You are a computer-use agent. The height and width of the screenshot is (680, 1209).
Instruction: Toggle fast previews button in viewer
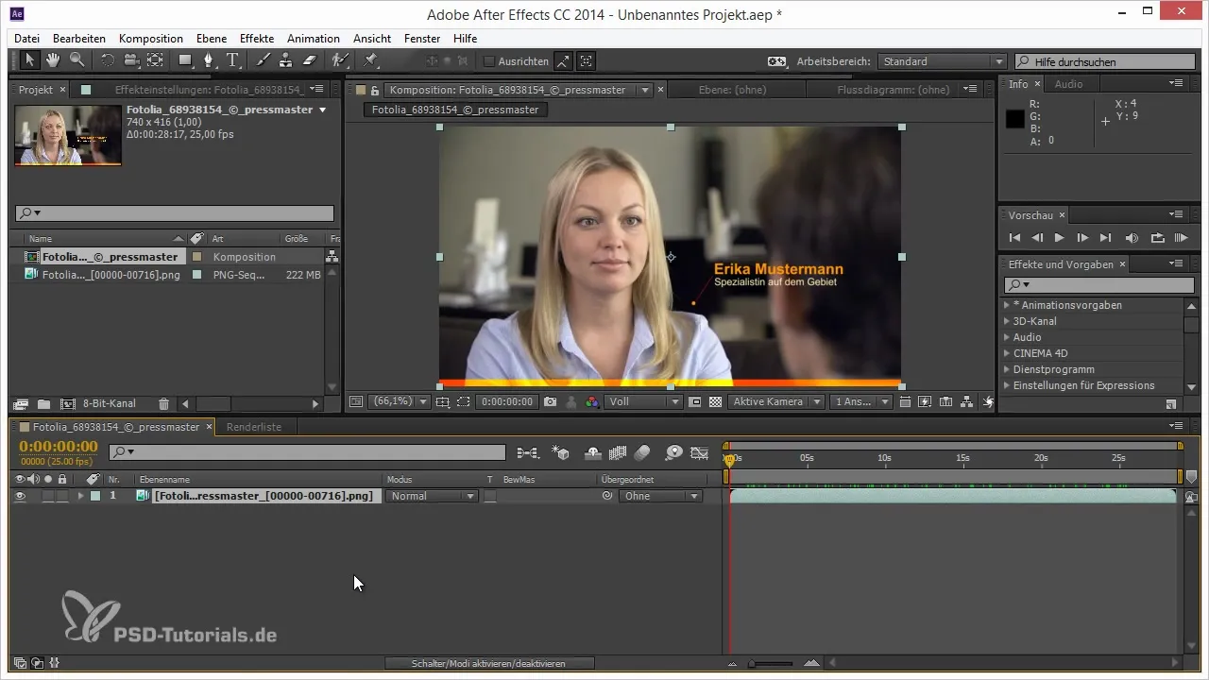[x=925, y=401]
